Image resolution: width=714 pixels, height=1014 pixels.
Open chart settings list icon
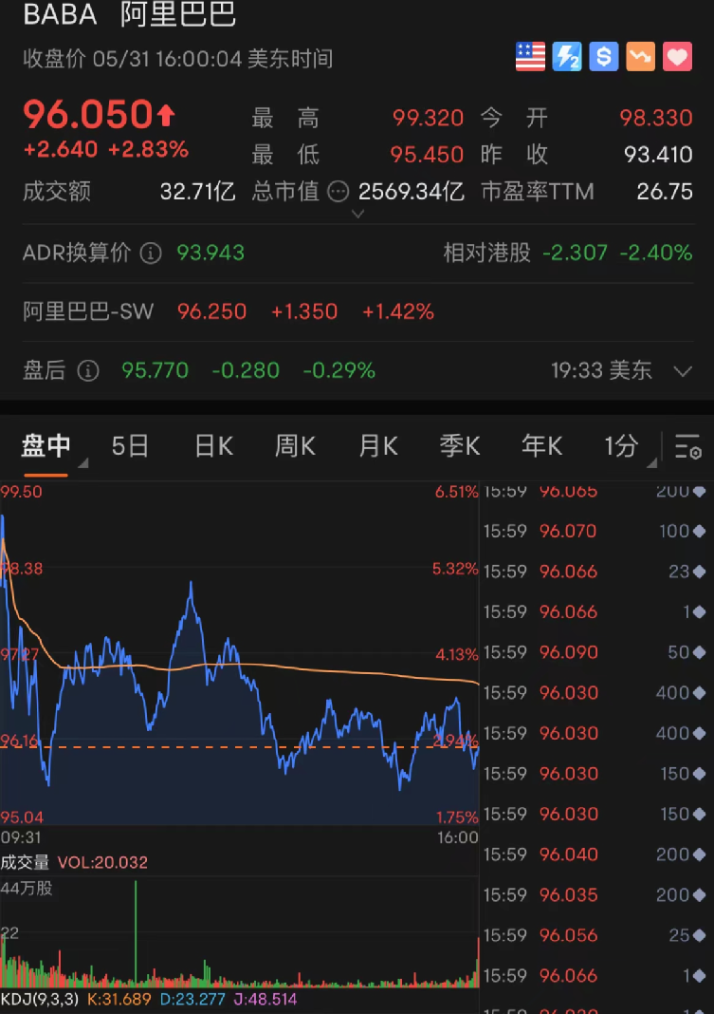687,446
